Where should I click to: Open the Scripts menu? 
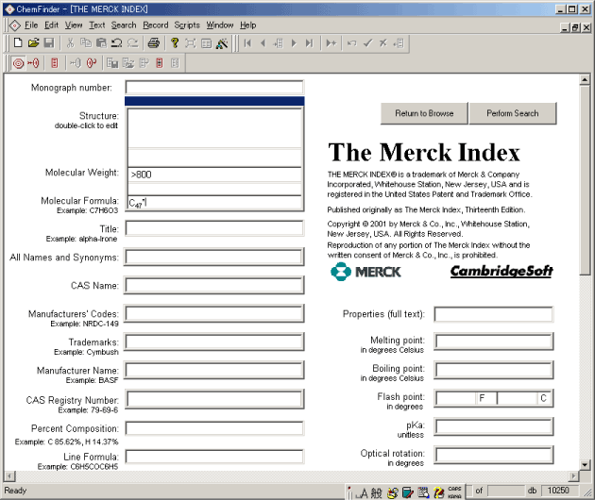(187, 25)
